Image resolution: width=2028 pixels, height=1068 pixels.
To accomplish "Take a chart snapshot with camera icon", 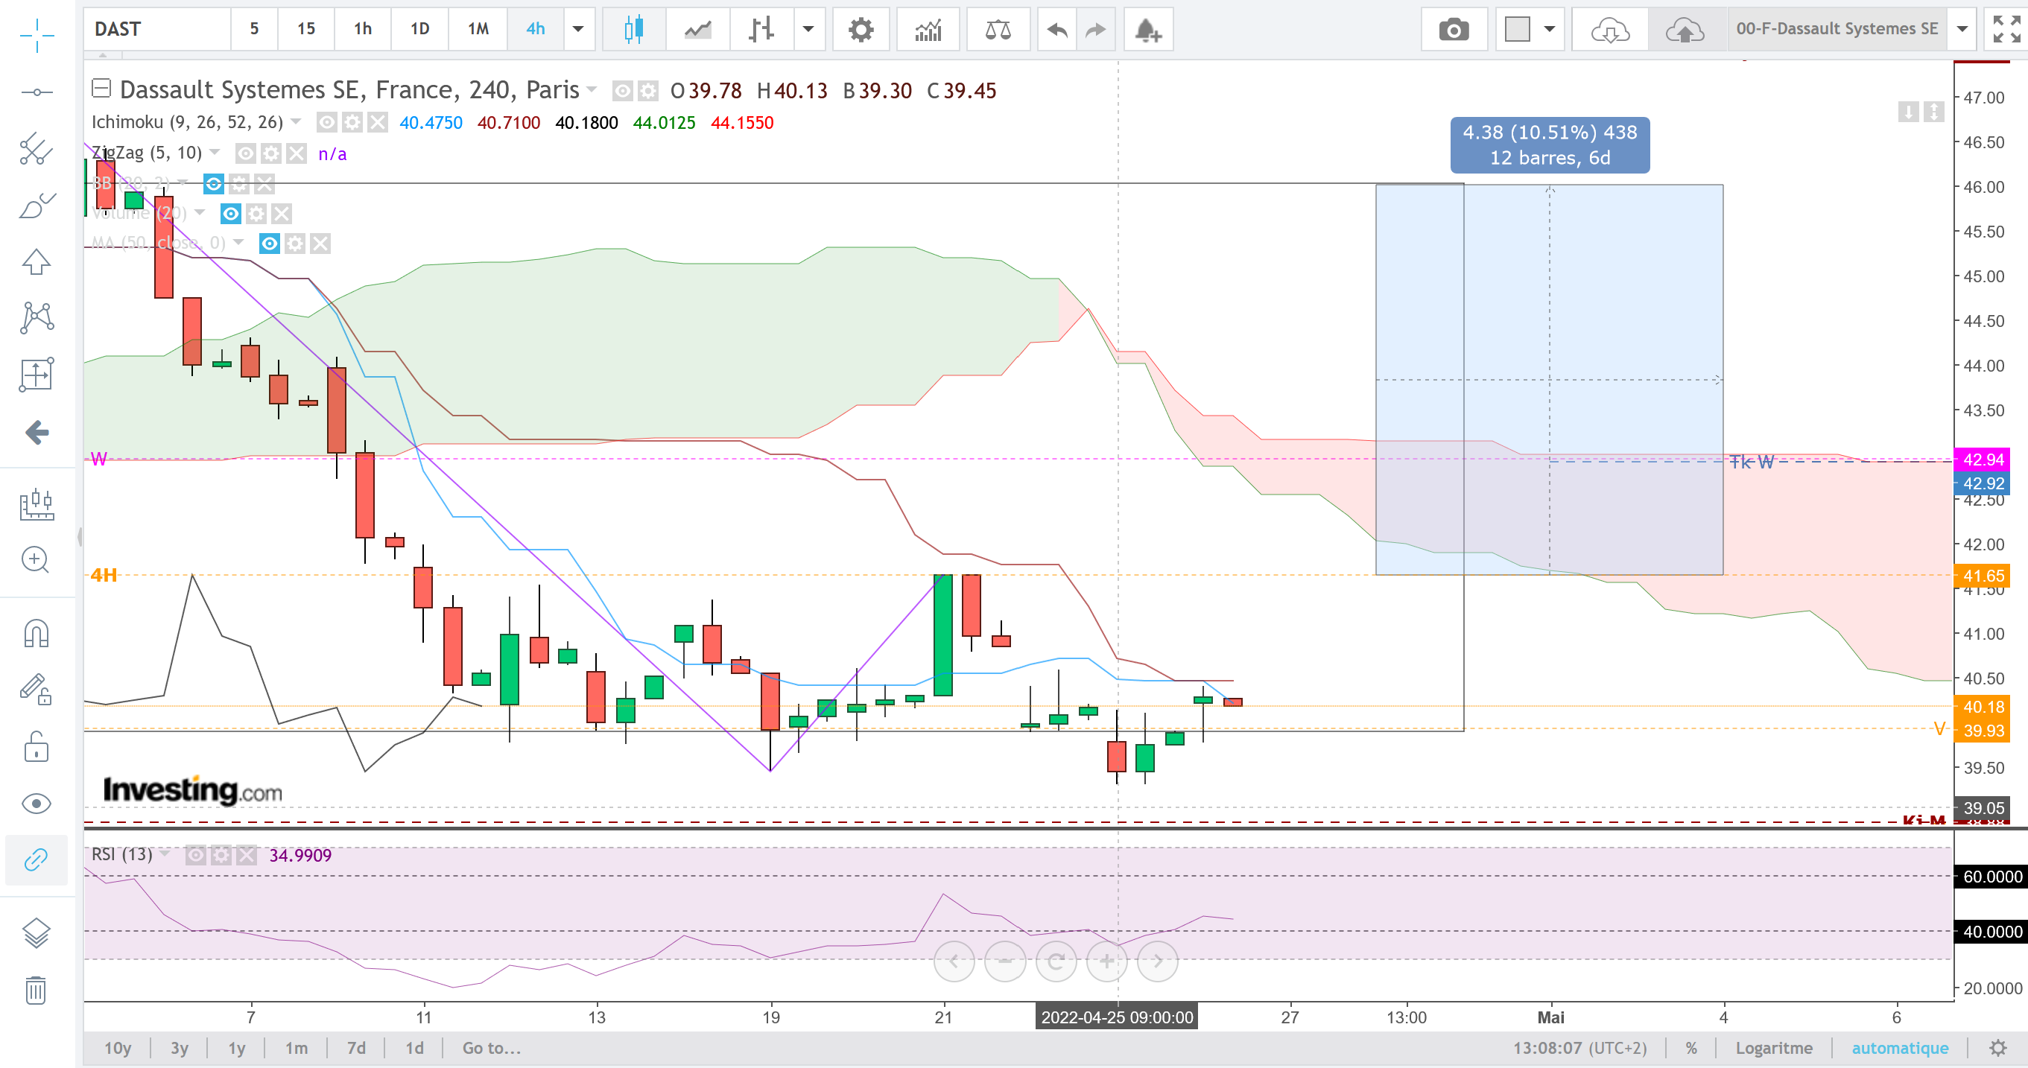I will (x=1454, y=30).
